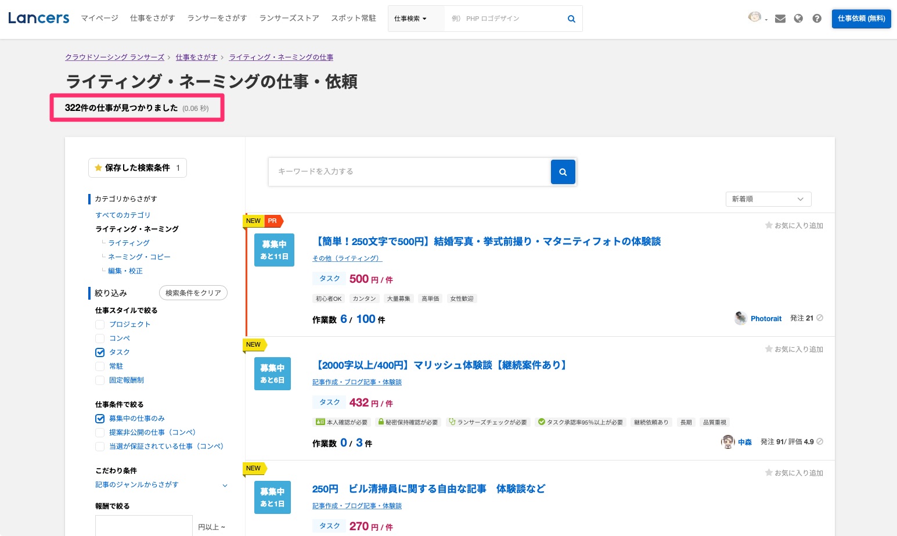Open ランサーをさがす in top navigation
Image resolution: width=897 pixels, height=536 pixels.
click(x=217, y=18)
